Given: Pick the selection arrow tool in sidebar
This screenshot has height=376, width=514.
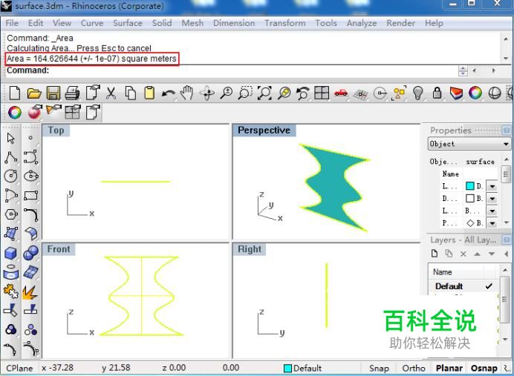Looking at the screenshot, I should (11, 138).
